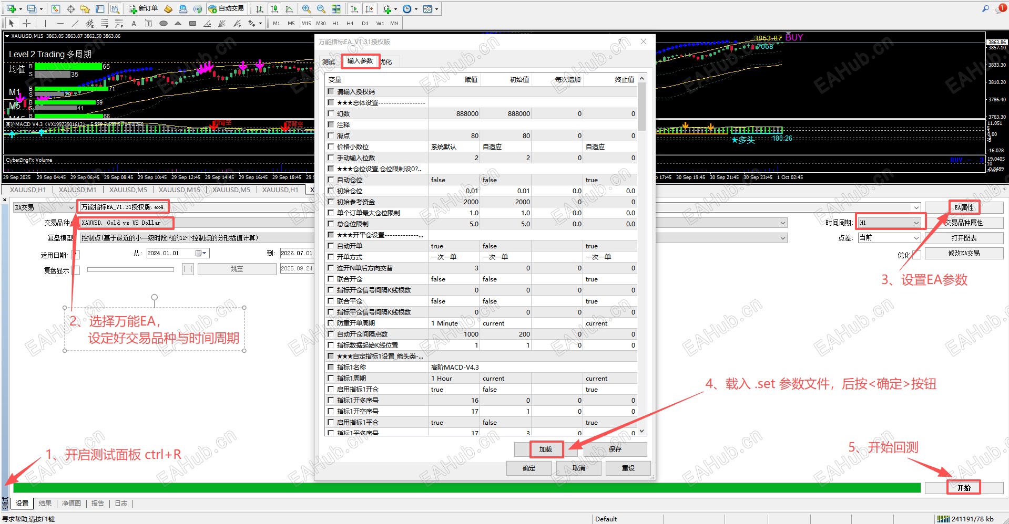The image size is (1009, 524).
Task: Open the 报告 report tab
Action: 98,504
